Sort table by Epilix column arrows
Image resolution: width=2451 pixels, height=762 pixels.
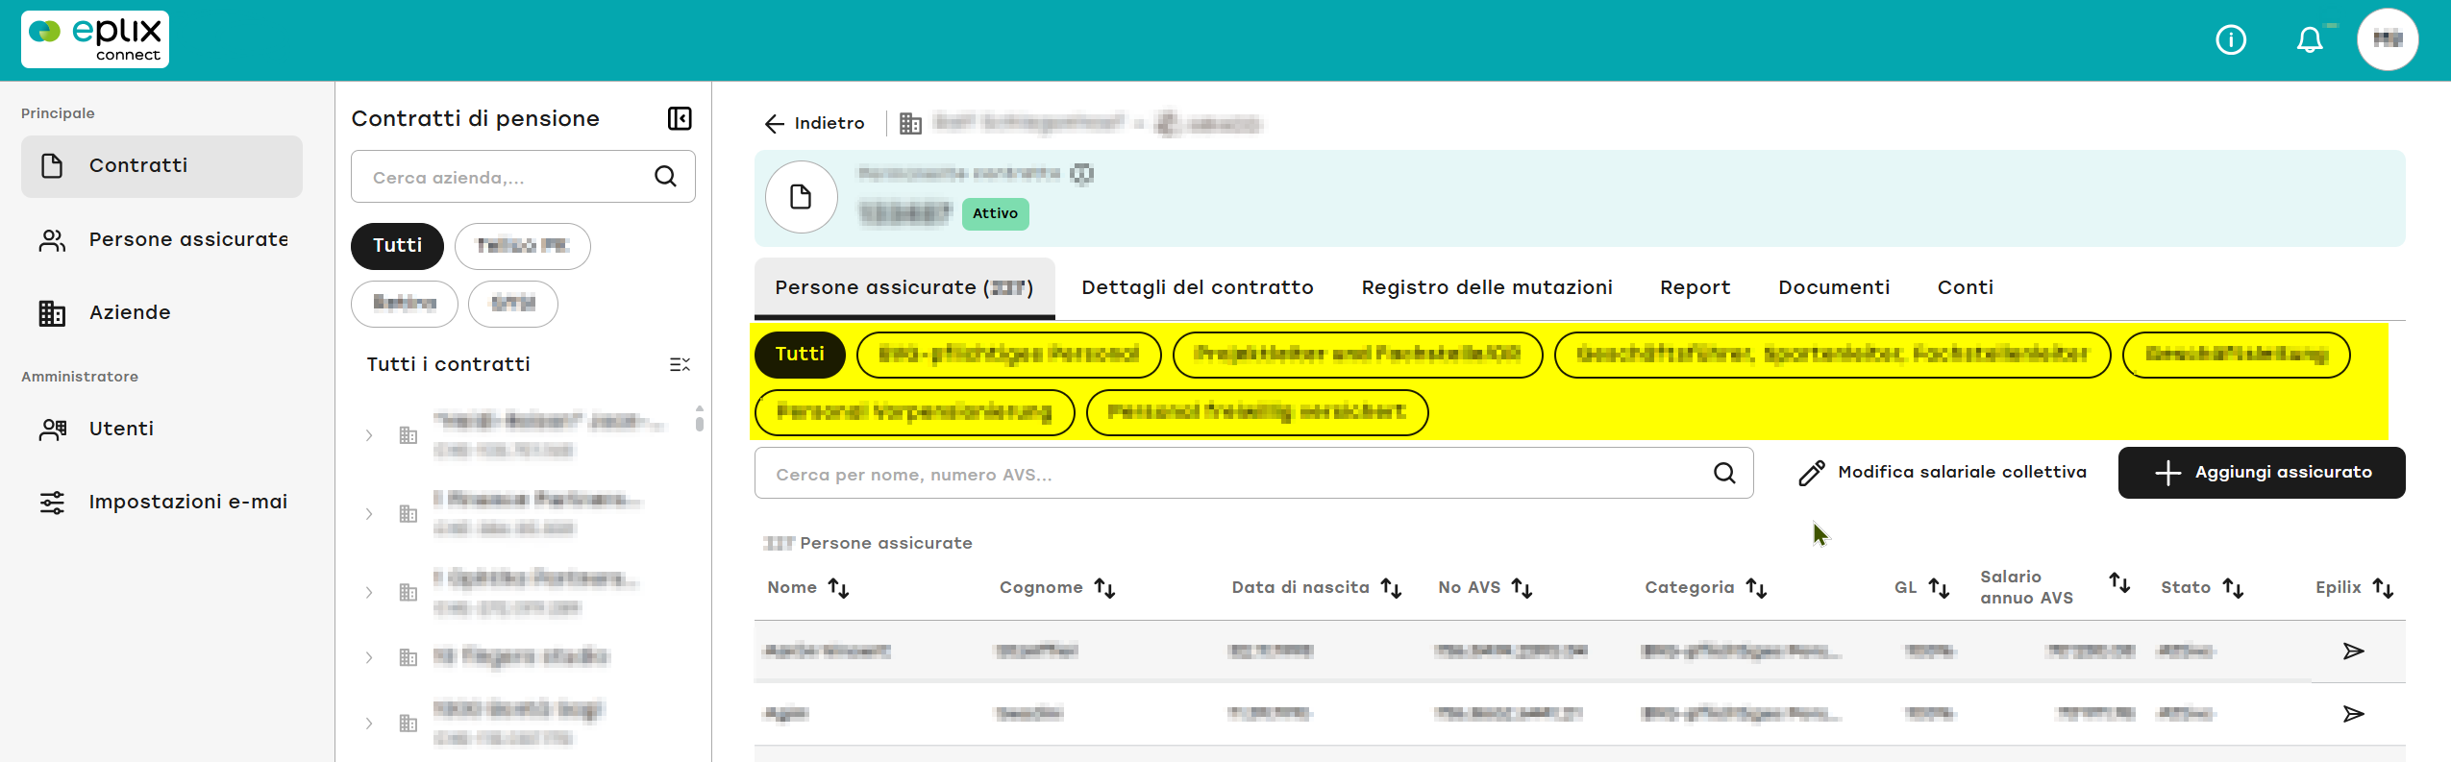[x=2384, y=588]
